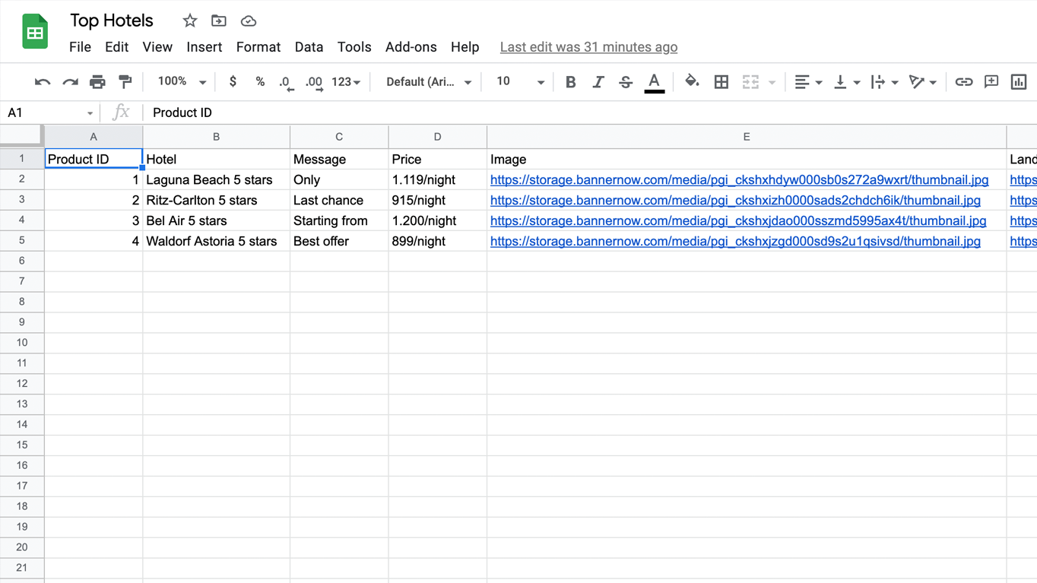Select the 'Last chance' message cell
1037x583 pixels.
coord(339,200)
